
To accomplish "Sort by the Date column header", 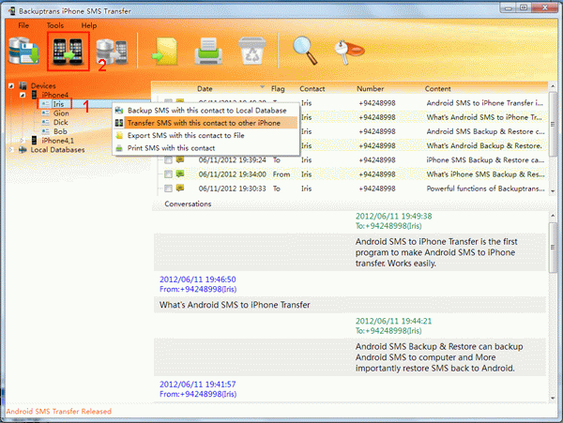I will click(205, 88).
